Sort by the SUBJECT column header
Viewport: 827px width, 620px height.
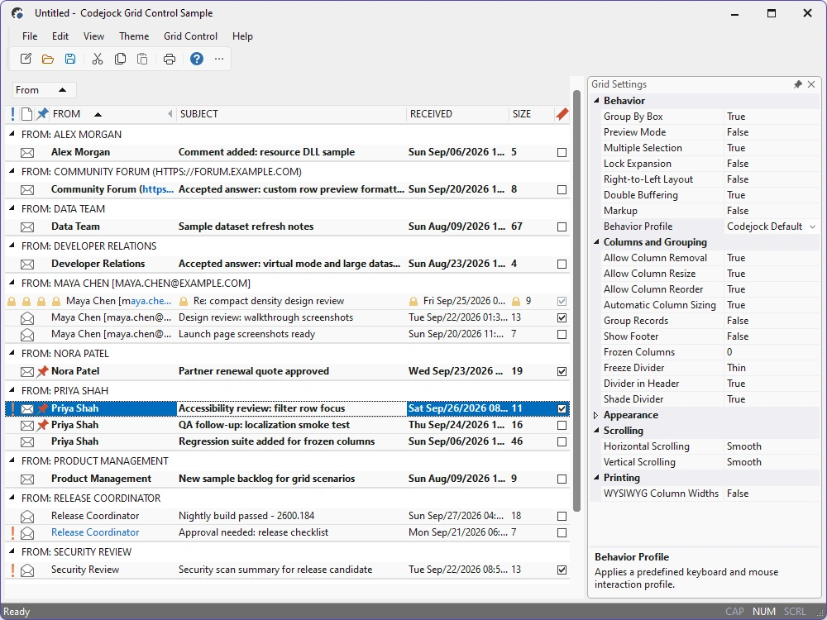pyautogui.click(x=290, y=114)
